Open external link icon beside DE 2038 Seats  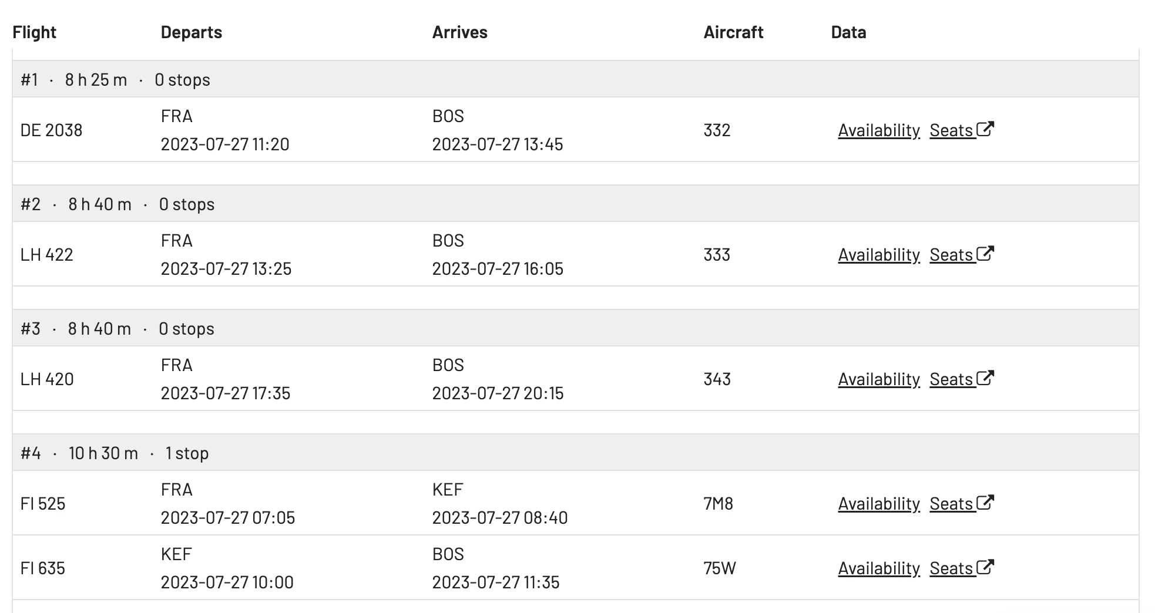(x=985, y=129)
